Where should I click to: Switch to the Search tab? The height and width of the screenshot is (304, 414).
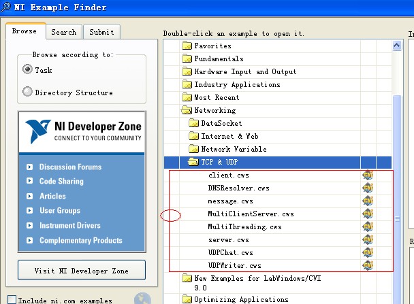coord(64,32)
